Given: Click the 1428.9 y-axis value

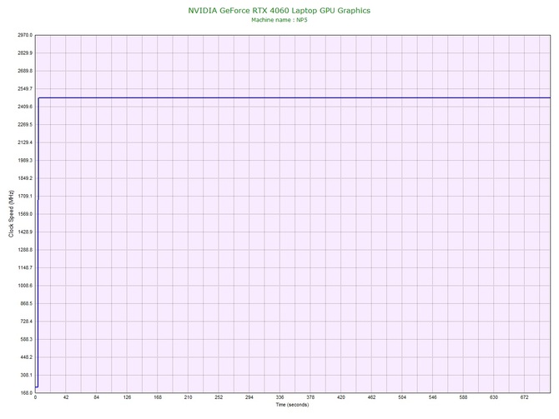Looking at the screenshot, I should [x=25, y=232].
